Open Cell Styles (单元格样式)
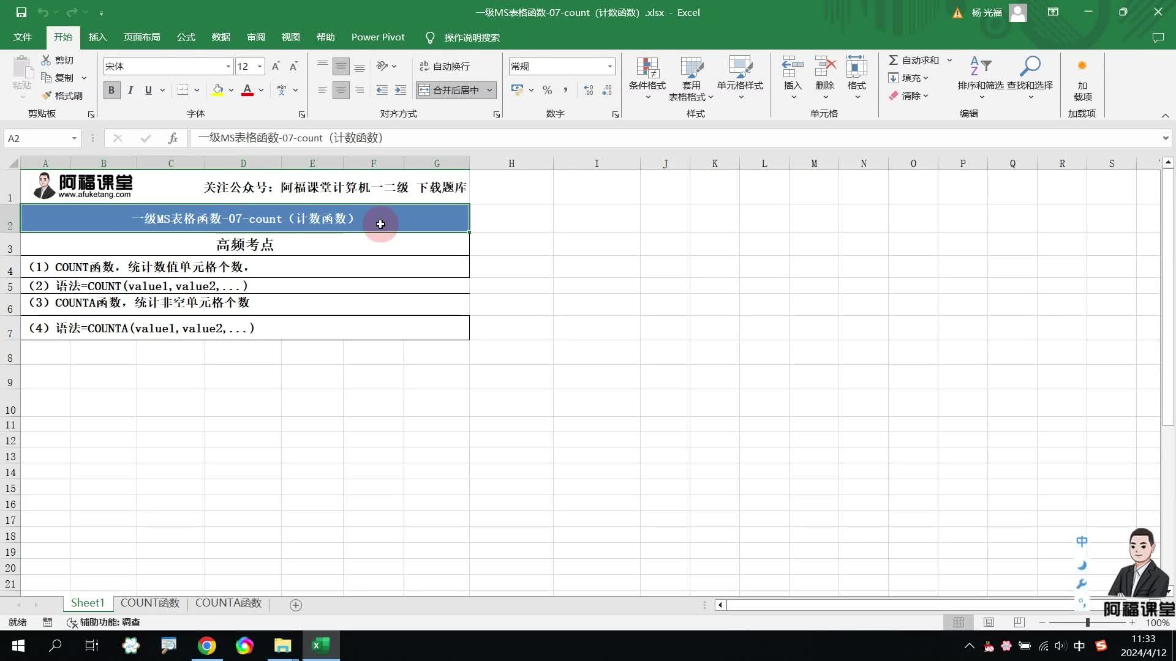The height and width of the screenshot is (661, 1176). pos(740,78)
